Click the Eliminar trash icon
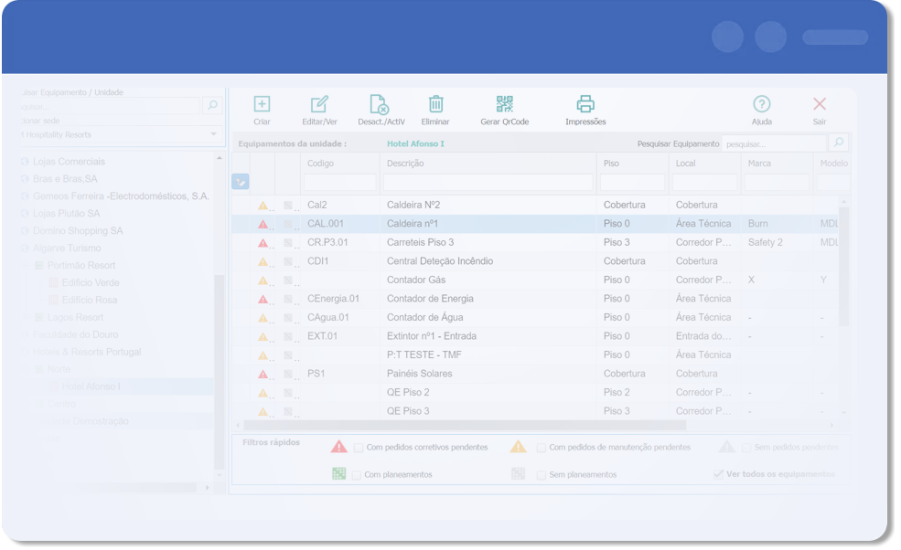This screenshot has width=901, height=550. pyautogui.click(x=435, y=104)
